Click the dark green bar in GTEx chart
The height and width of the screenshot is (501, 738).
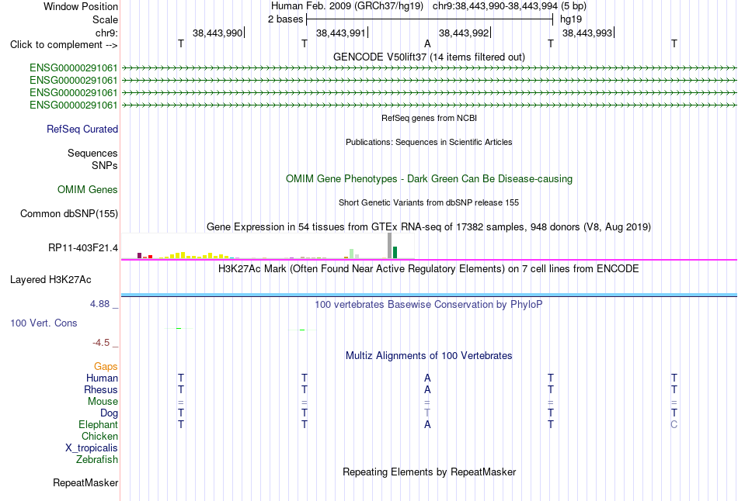click(x=395, y=252)
